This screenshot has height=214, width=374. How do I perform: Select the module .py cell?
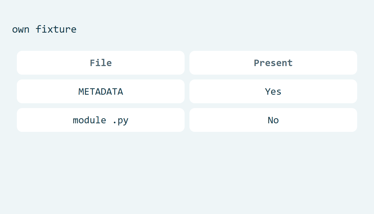pos(101,120)
